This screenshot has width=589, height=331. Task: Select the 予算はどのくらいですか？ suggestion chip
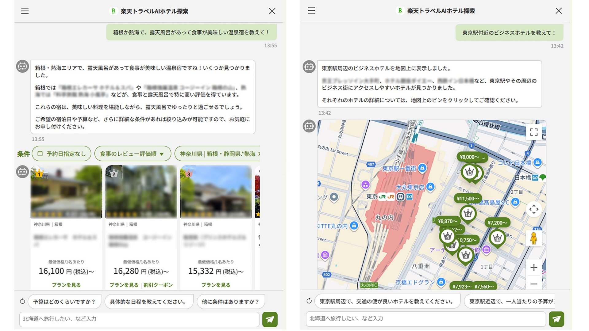tap(64, 301)
